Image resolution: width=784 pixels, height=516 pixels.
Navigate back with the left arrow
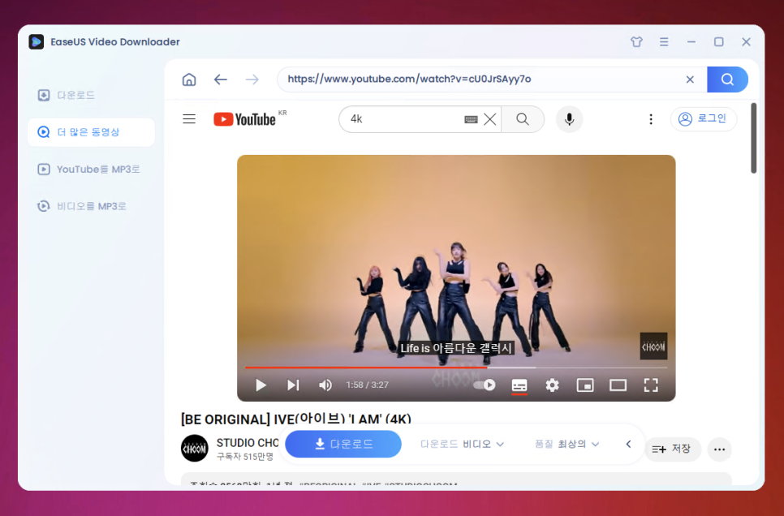221,80
